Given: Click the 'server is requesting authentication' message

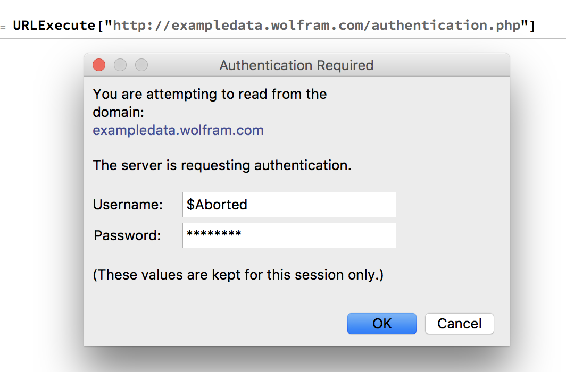Looking at the screenshot, I should [222, 165].
